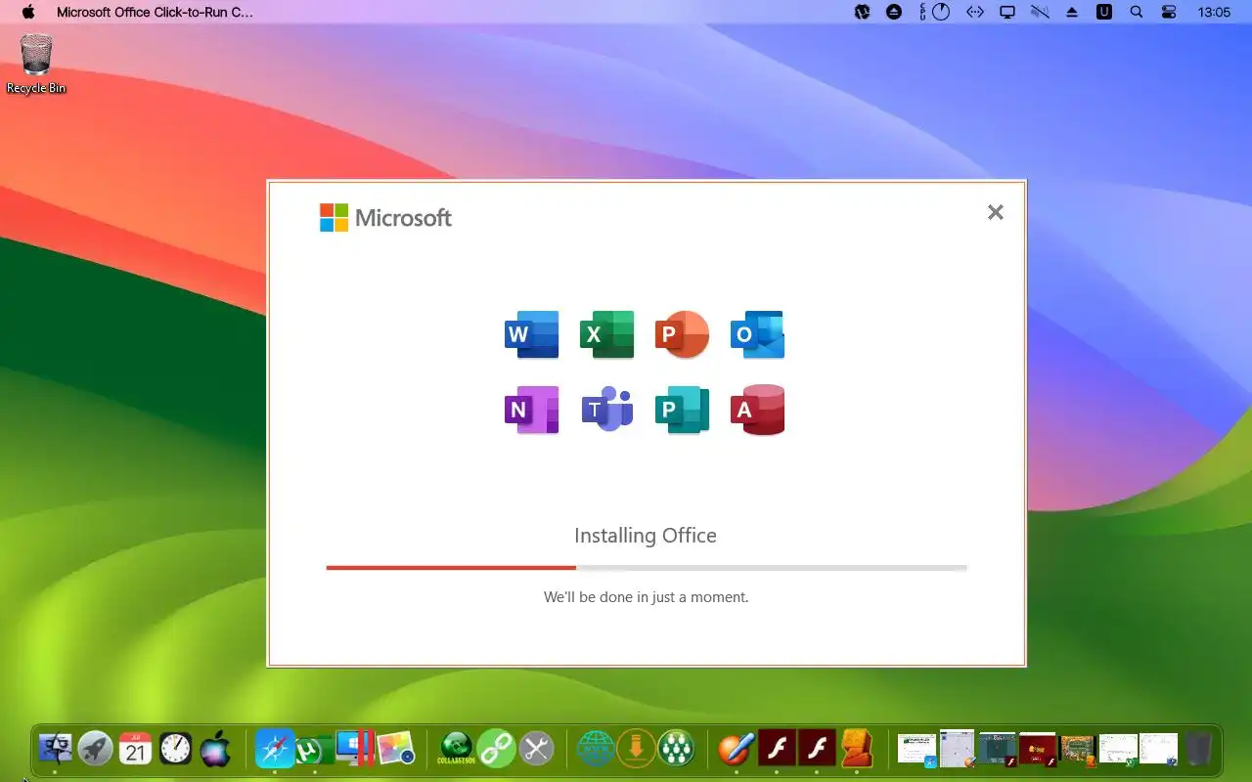Viewport: 1252px width, 782px height.
Task: Click the 'Installing Office' heading
Action: (646, 536)
